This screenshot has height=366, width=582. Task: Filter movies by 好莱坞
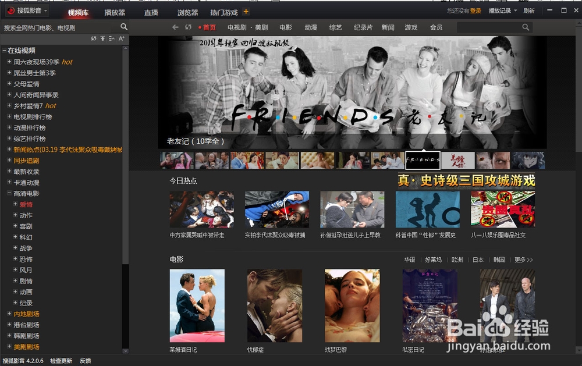(434, 260)
